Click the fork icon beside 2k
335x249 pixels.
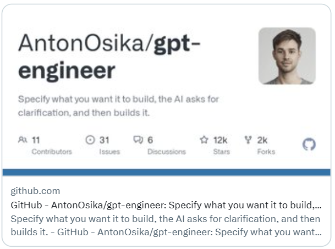coord(248,140)
